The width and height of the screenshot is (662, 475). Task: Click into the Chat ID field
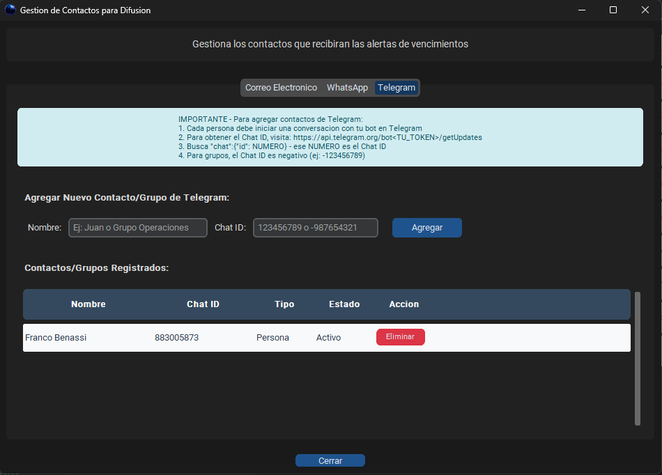(x=316, y=228)
